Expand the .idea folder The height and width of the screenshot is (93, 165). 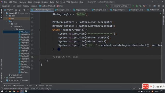click(x=7, y=16)
